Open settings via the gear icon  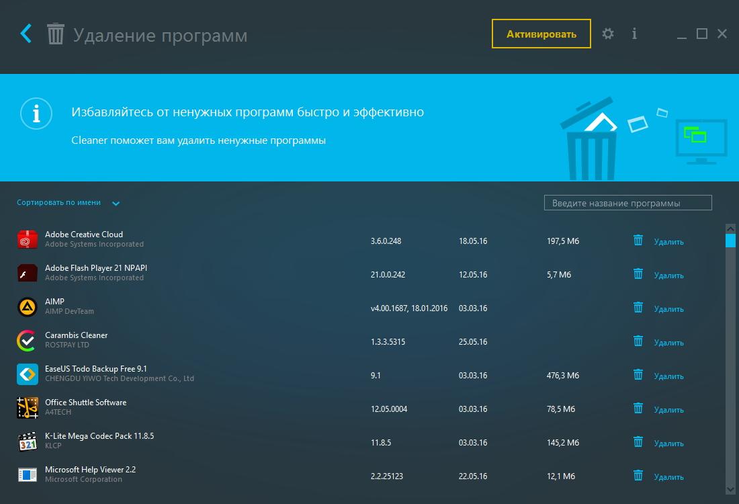pos(608,34)
